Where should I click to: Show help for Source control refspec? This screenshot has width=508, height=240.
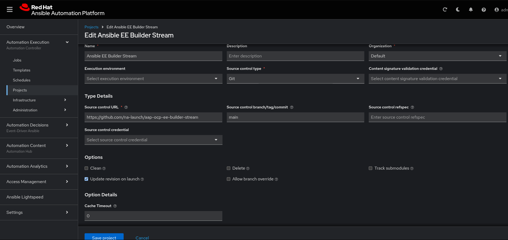pyautogui.click(x=412, y=107)
